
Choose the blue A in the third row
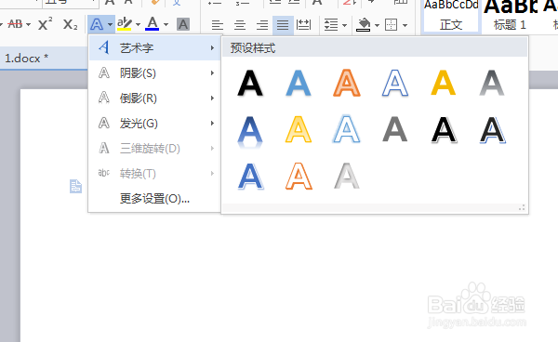(250, 177)
